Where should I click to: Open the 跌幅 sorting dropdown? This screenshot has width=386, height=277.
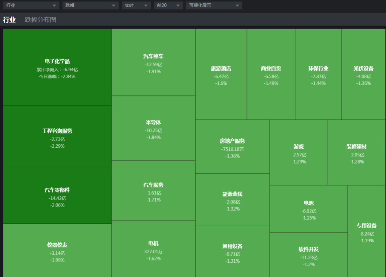click(x=90, y=5)
